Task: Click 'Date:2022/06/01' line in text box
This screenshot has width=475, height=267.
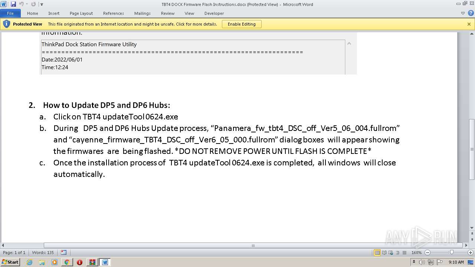Action: (62, 59)
